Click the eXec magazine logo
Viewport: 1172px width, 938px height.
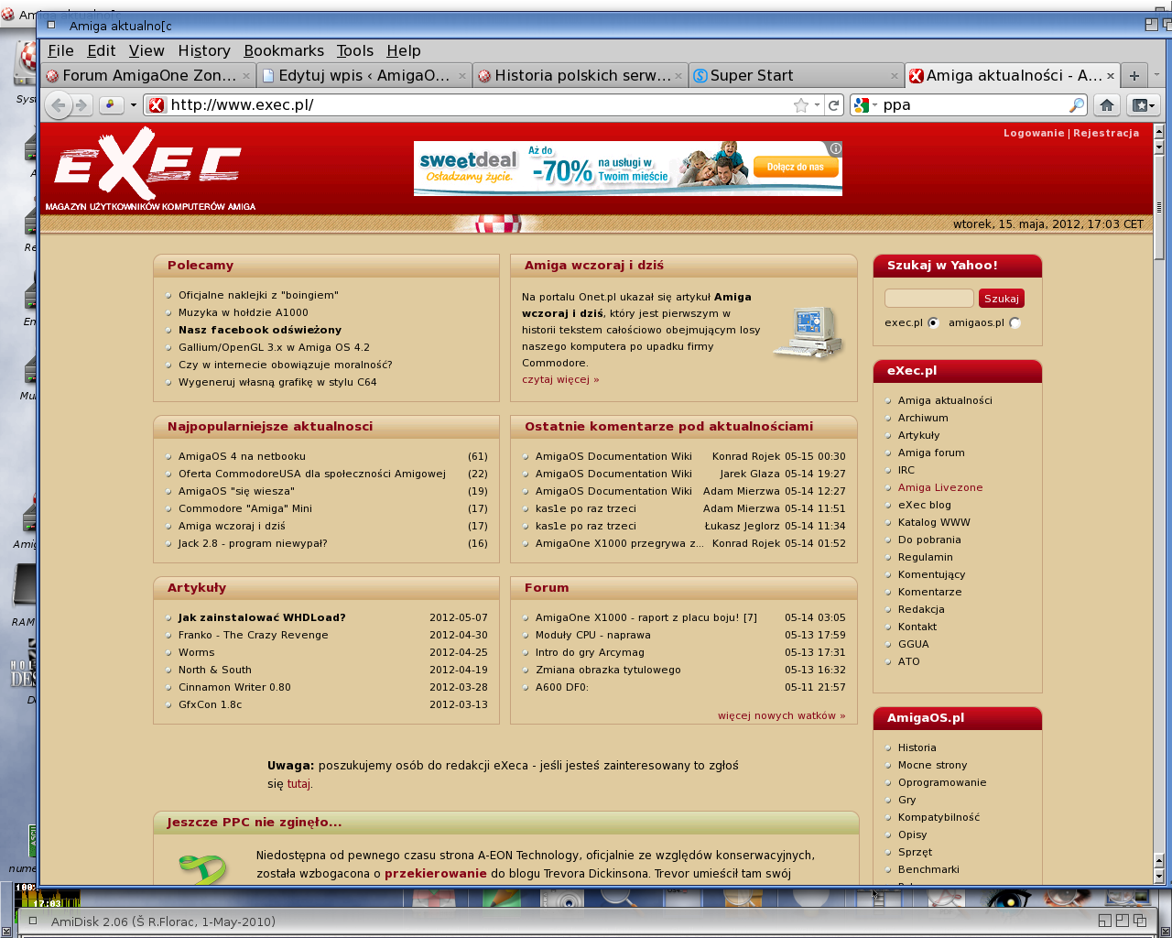149,169
